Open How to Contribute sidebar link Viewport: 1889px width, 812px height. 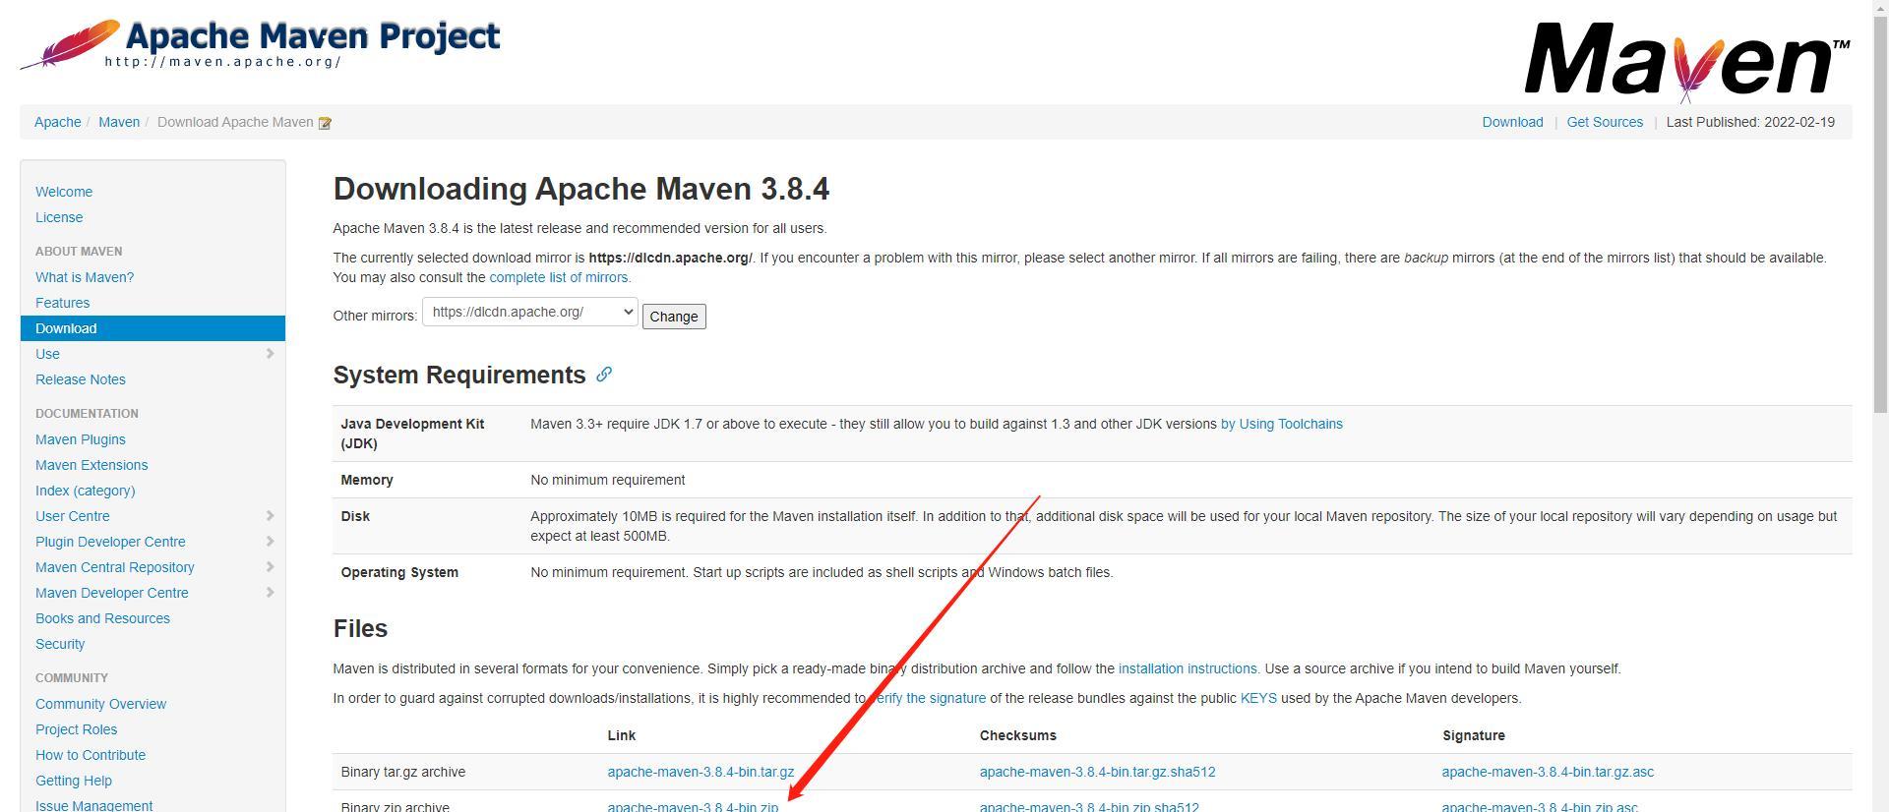click(91, 755)
